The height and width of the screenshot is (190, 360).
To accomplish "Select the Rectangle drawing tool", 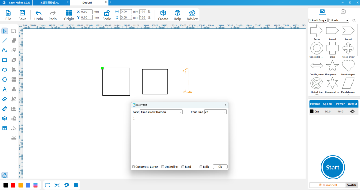I will (5, 60).
